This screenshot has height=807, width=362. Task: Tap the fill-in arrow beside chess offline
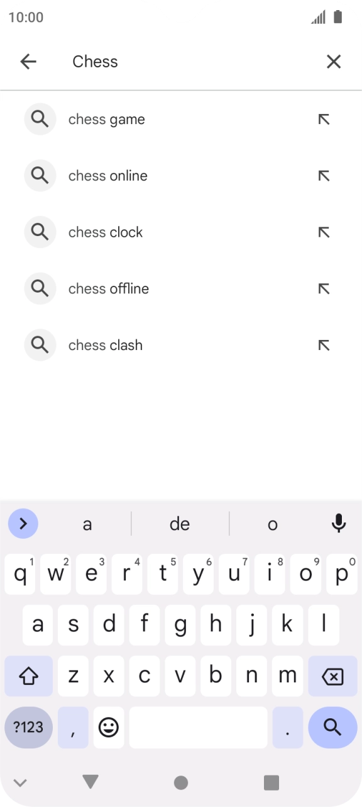click(324, 288)
